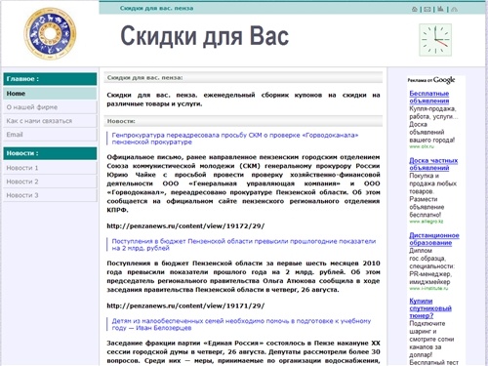The width and height of the screenshot is (488, 366).
Task: Click the 'Новости :' sidebar header
Action: (50, 153)
